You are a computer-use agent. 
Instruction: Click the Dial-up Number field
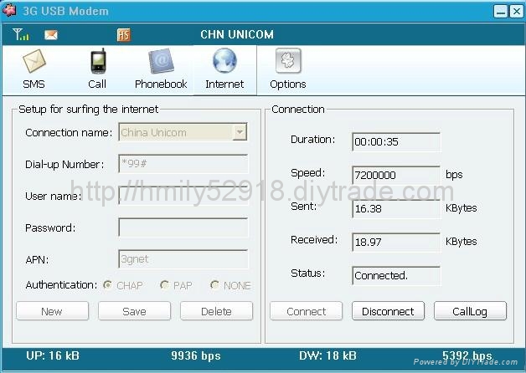[183, 164]
